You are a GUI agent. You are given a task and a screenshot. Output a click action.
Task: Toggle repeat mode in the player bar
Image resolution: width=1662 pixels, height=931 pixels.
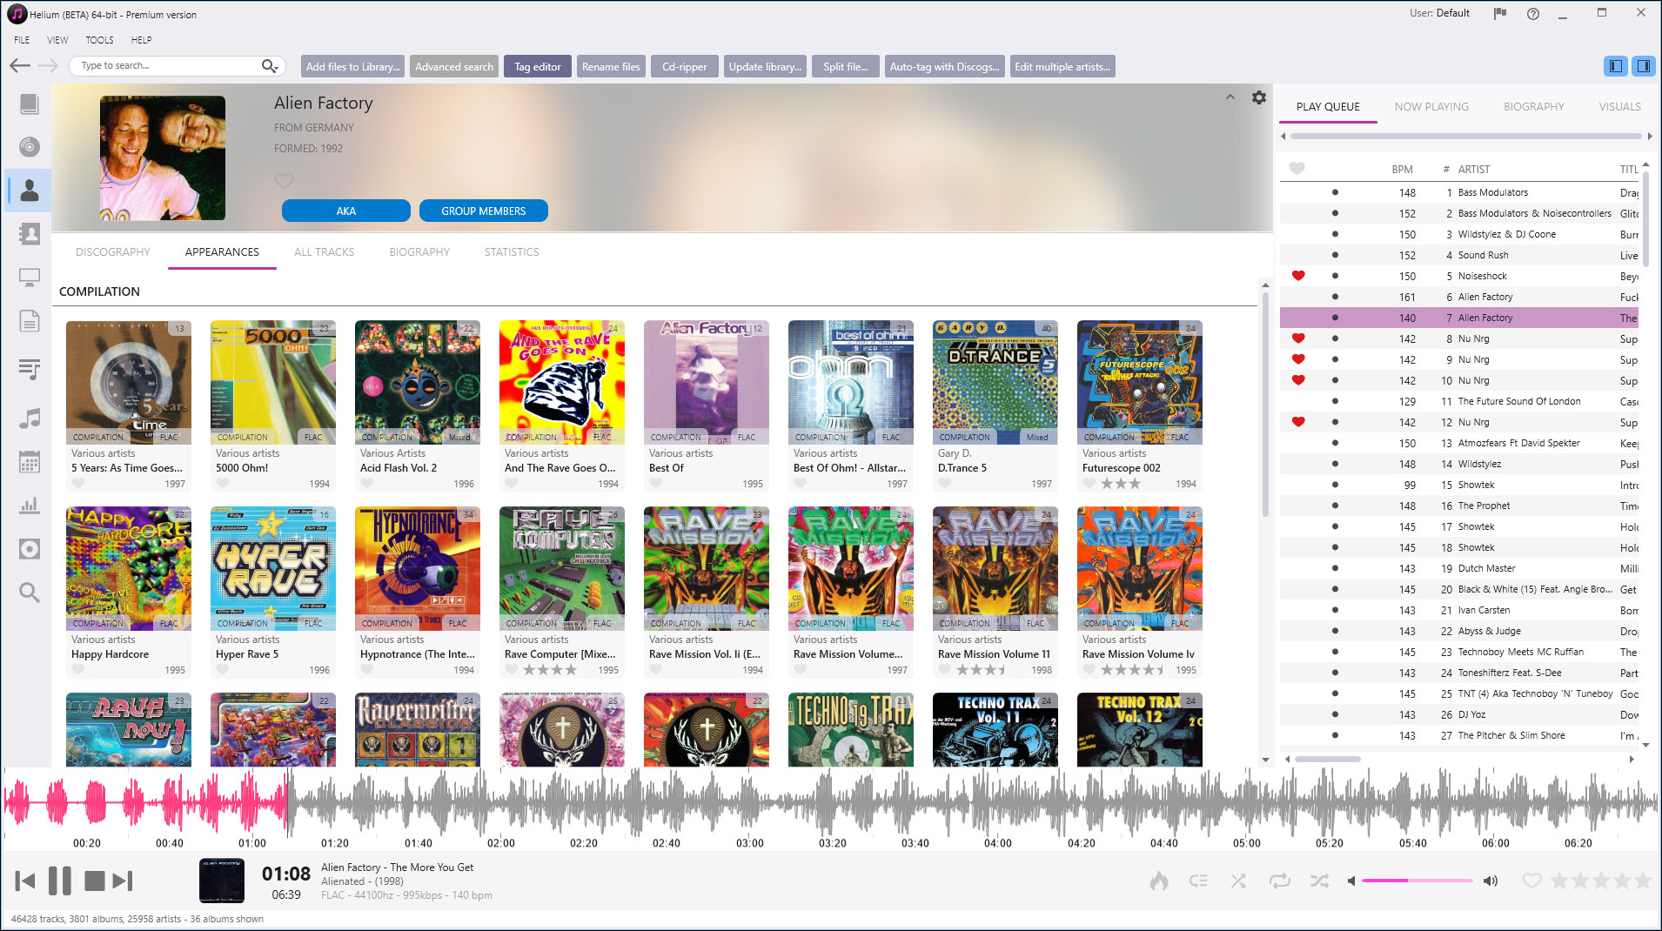(1279, 881)
